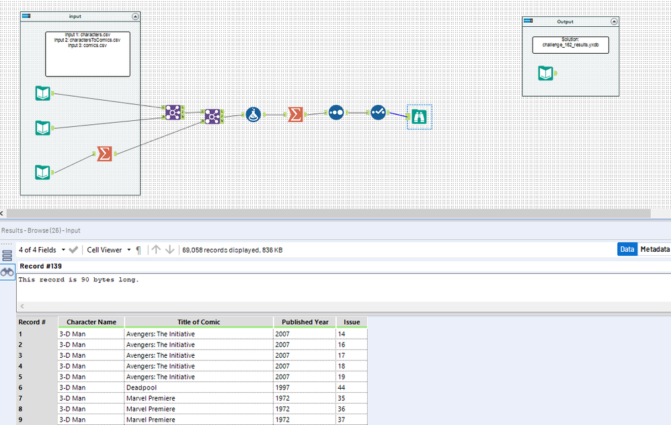Image resolution: width=671 pixels, height=425 pixels.
Task: Click the Record # column header
Action: (37, 322)
